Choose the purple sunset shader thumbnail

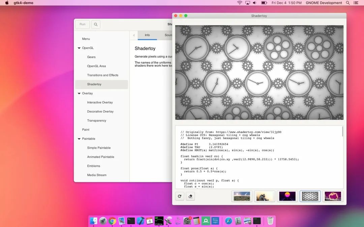[x=287, y=196]
